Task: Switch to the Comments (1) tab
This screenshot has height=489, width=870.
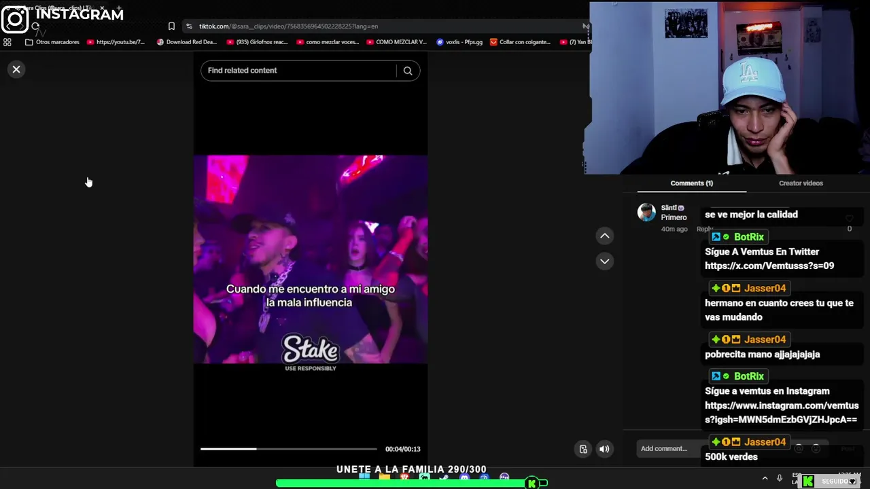Action: tap(691, 183)
